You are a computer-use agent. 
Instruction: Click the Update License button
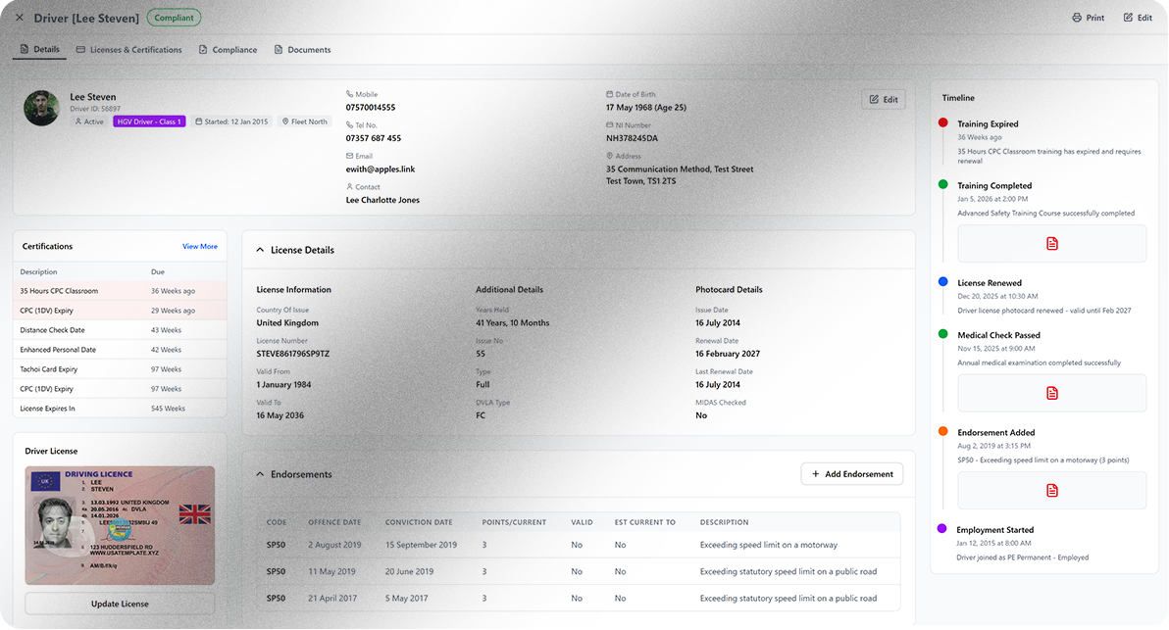[120, 604]
